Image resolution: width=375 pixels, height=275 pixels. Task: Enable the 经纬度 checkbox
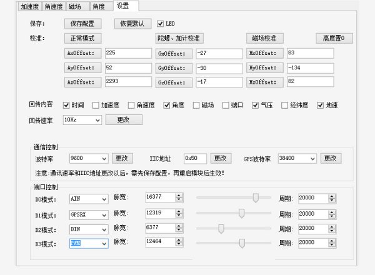tap(285, 106)
